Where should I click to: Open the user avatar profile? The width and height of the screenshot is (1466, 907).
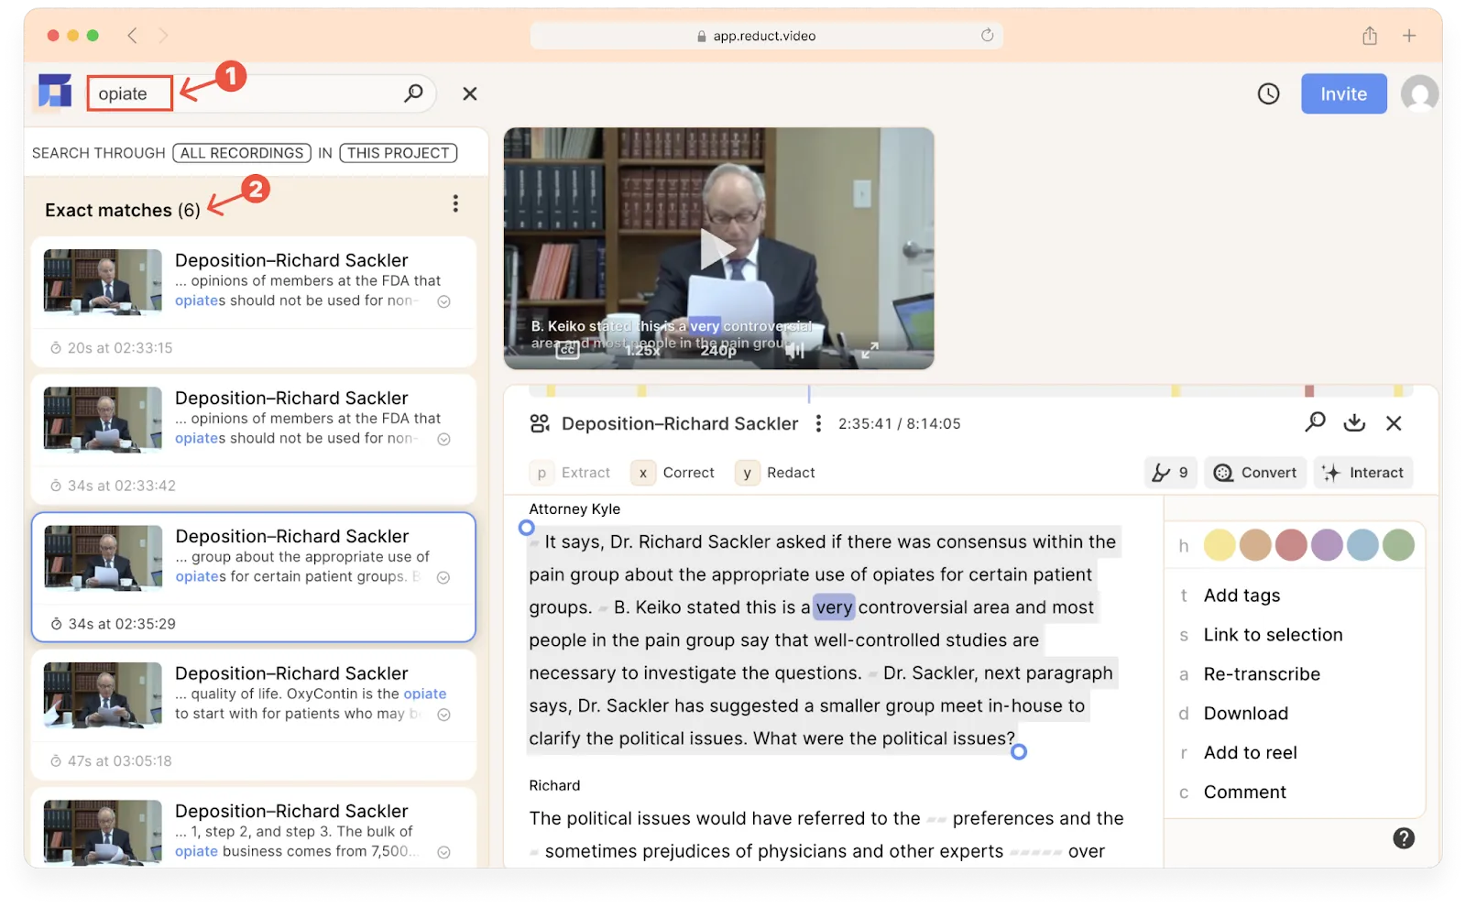(x=1419, y=93)
